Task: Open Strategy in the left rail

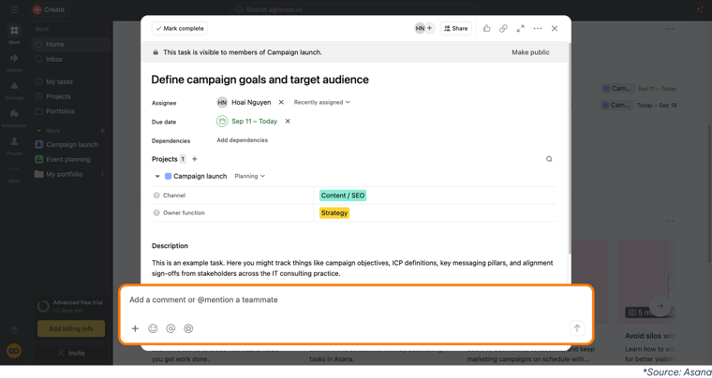Action: pyautogui.click(x=14, y=90)
